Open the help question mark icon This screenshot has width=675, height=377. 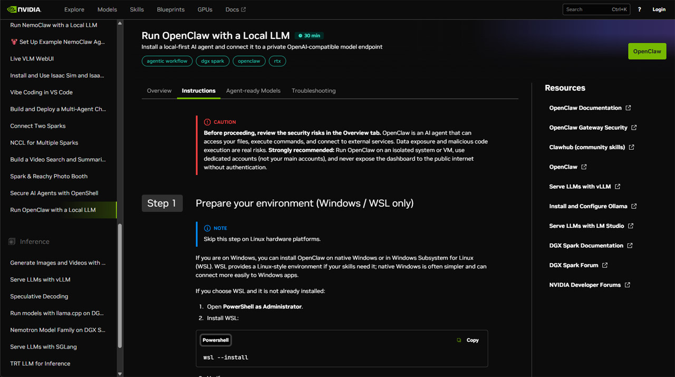(x=639, y=9)
